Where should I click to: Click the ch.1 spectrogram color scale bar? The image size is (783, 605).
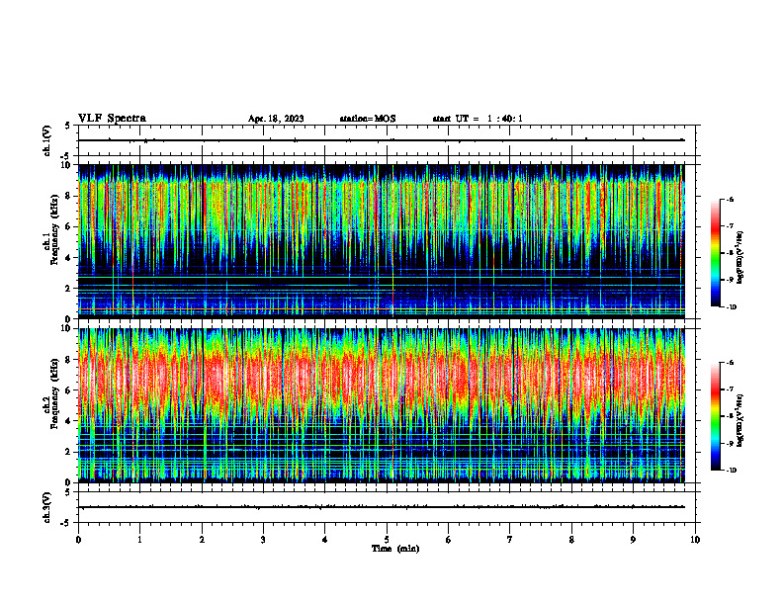pos(715,253)
